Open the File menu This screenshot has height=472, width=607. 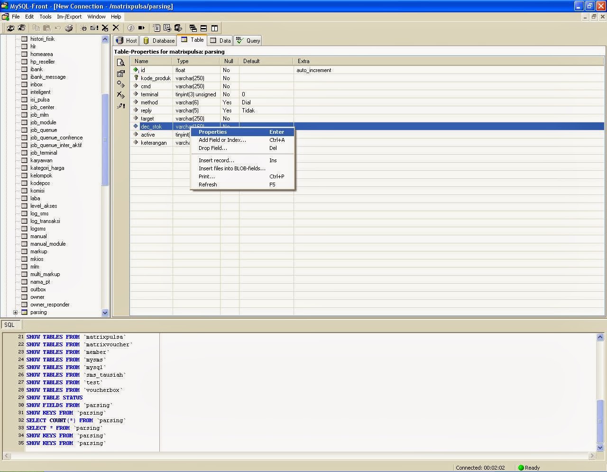[x=16, y=17]
